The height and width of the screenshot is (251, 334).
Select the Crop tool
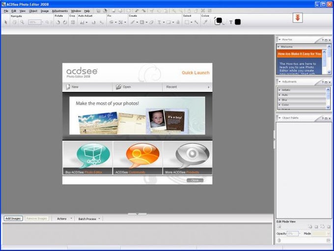click(x=73, y=22)
